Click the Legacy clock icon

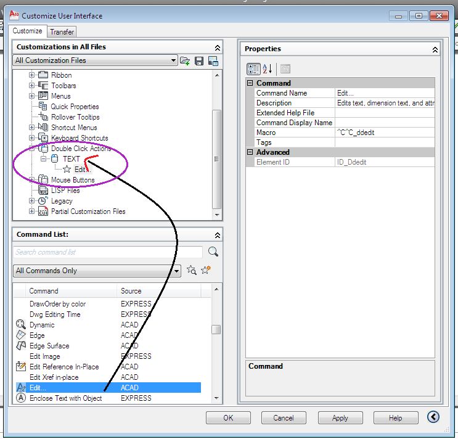tap(43, 200)
